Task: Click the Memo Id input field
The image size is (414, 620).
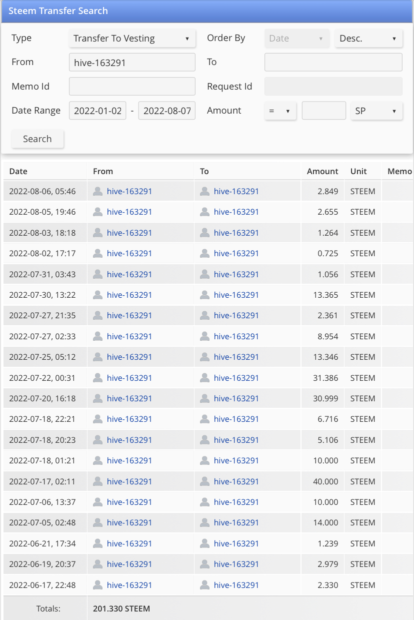Action: point(132,87)
